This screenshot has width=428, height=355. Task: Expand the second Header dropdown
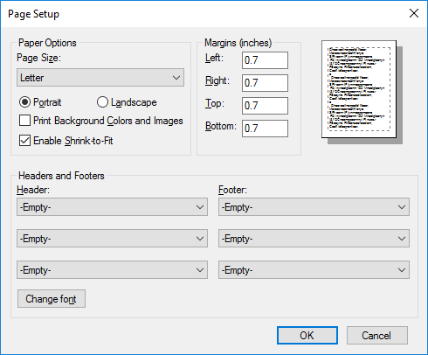click(112, 239)
